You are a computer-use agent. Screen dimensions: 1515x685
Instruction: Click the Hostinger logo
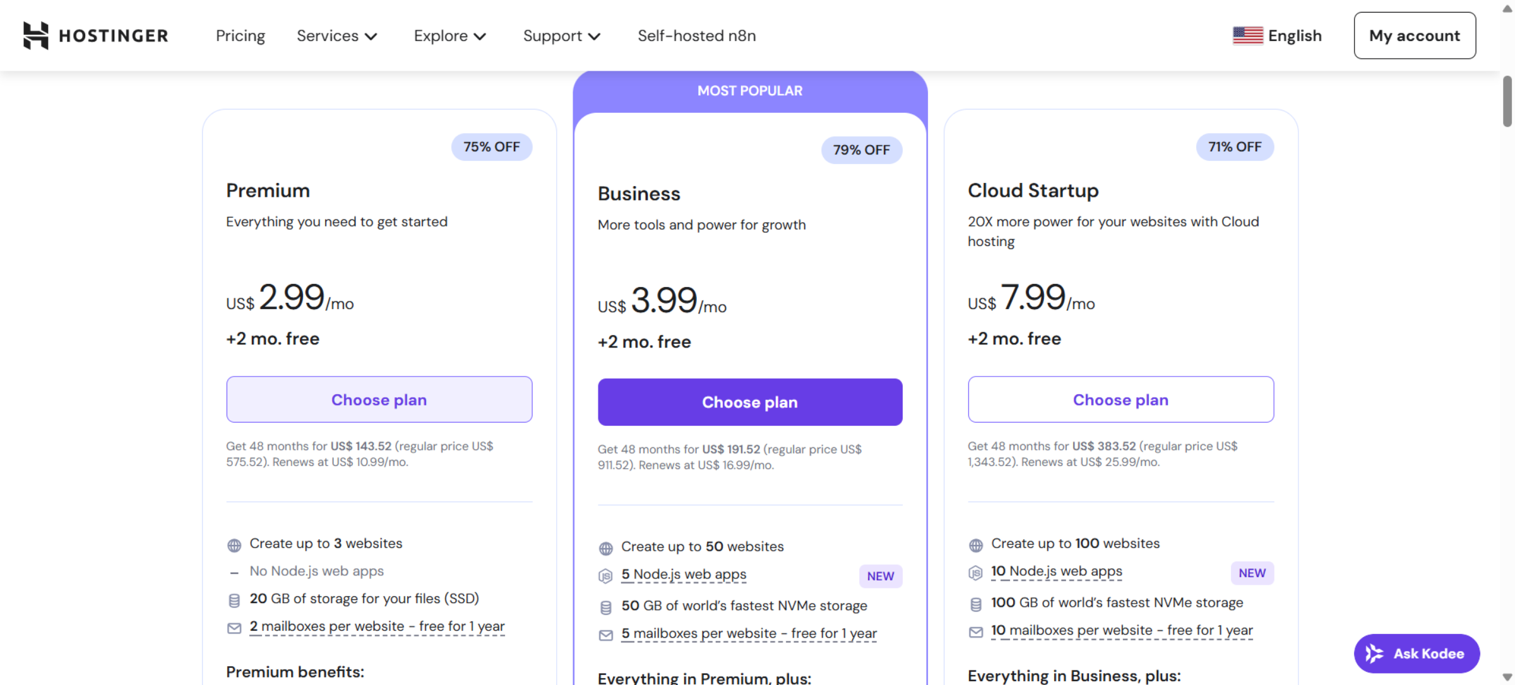coord(95,35)
